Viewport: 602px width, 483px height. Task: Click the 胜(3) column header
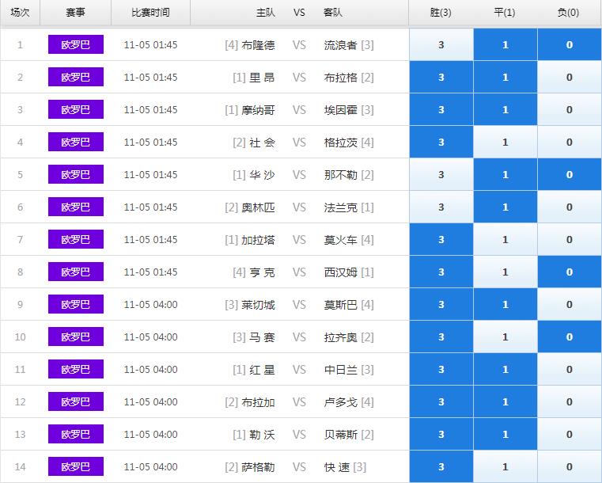pyautogui.click(x=441, y=13)
